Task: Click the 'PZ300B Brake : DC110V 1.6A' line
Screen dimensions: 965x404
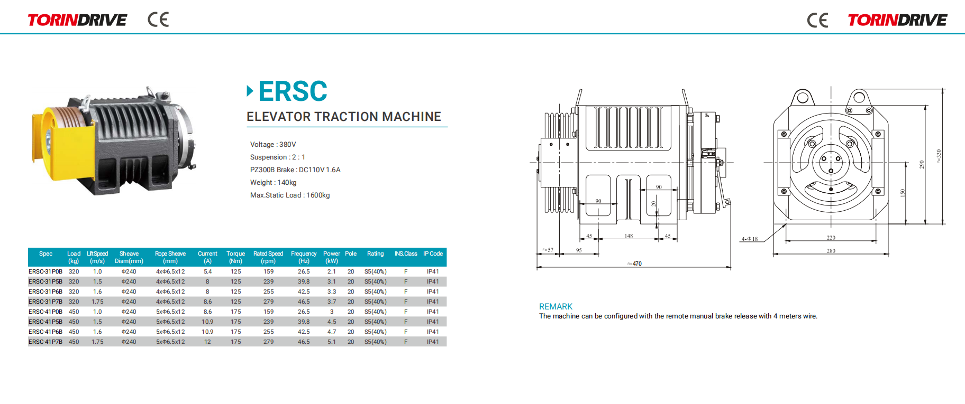Action: tap(295, 170)
